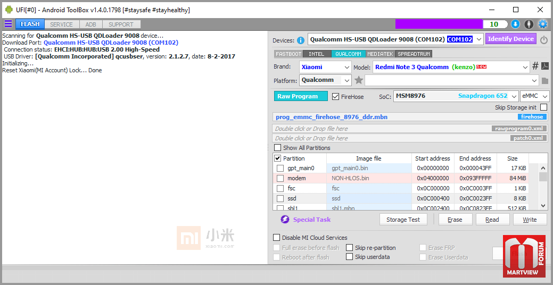Image resolution: width=553 pixels, height=285 pixels.
Task: Open settings with the gear icon
Action: tap(543, 24)
